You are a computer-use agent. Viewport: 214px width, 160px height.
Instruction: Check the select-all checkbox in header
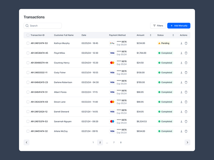pyautogui.click(x=28, y=35)
